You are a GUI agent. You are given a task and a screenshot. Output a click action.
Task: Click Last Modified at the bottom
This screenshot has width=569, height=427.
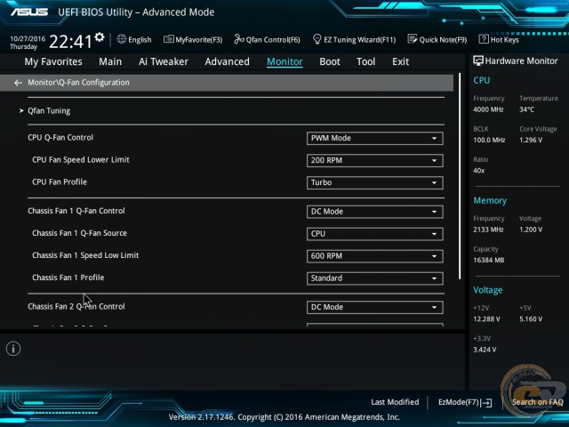[395, 402]
